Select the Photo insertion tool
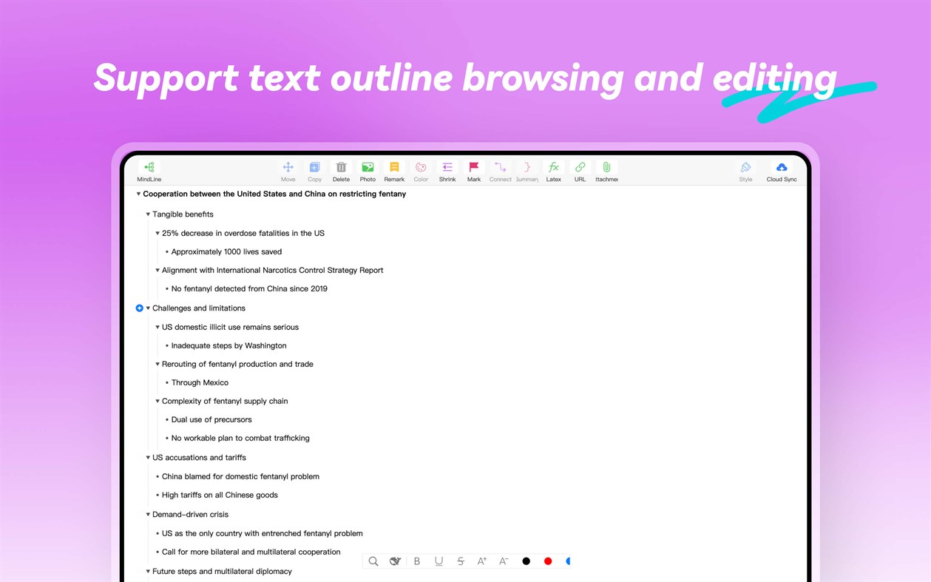The height and width of the screenshot is (582, 931). click(x=368, y=169)
